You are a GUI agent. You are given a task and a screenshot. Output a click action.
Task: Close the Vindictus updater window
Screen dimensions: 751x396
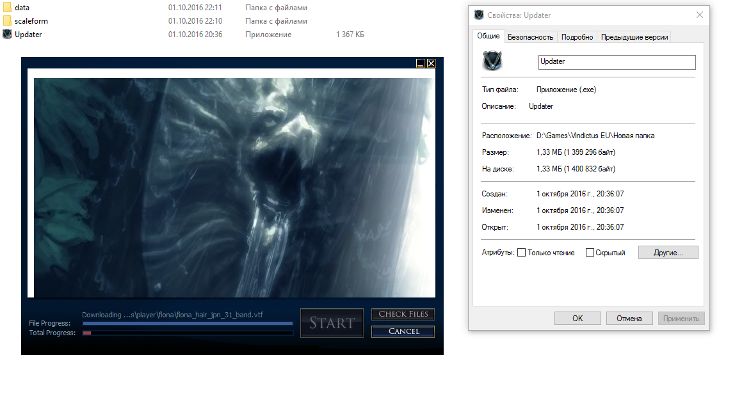pos(431,63)
